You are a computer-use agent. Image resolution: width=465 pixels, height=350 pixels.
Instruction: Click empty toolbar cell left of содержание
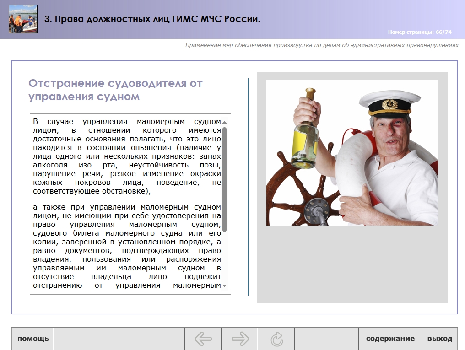tap(326, 339)
